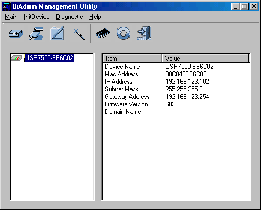Image resolution: width=261 pixels, height=210 pixels.
Task: Open the Main menu
Action: click(11, 17)
